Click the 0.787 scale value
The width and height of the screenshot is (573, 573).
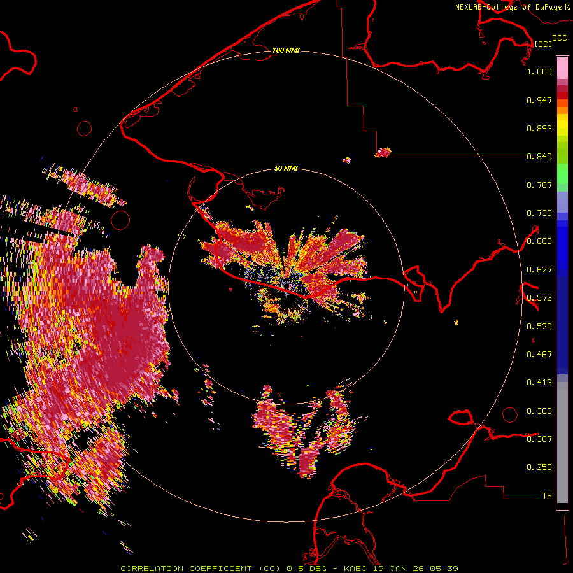pyautogui.click(x=539, y=185)
